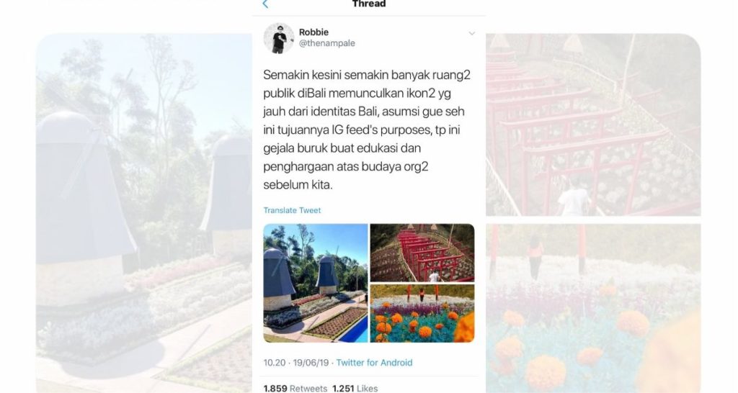The height and width of the screenshot is (393, 738).
Task: Open the Twitter for Android source link
Action: pos(374,363)
